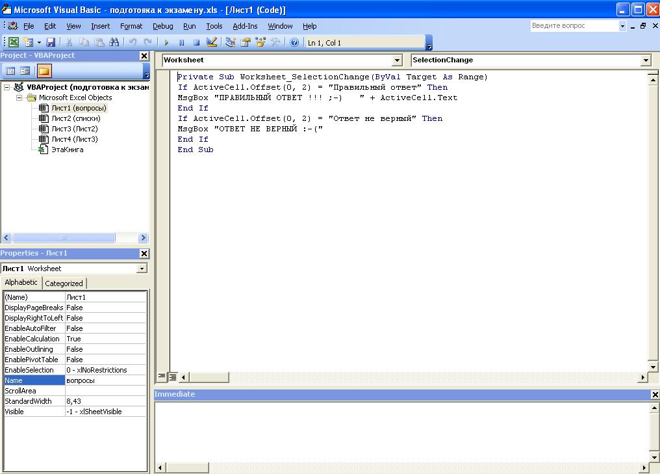Collapse the Microsoft Excel Objects folder
This screenshot has width=660, height=474.
tap(19, 98)
